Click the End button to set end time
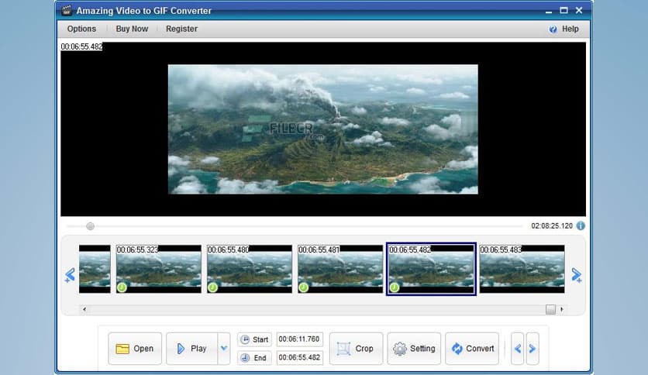This screenshot has height=375, width=648. tap(254, 358)
